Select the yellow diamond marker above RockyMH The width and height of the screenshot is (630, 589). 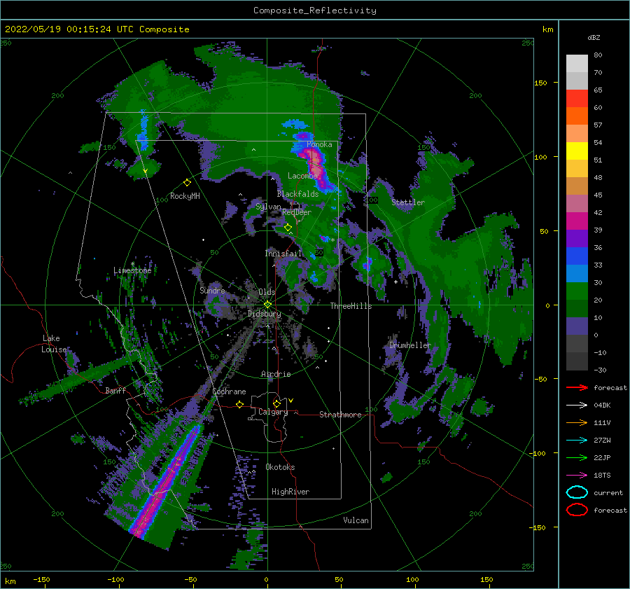[187, 183]
